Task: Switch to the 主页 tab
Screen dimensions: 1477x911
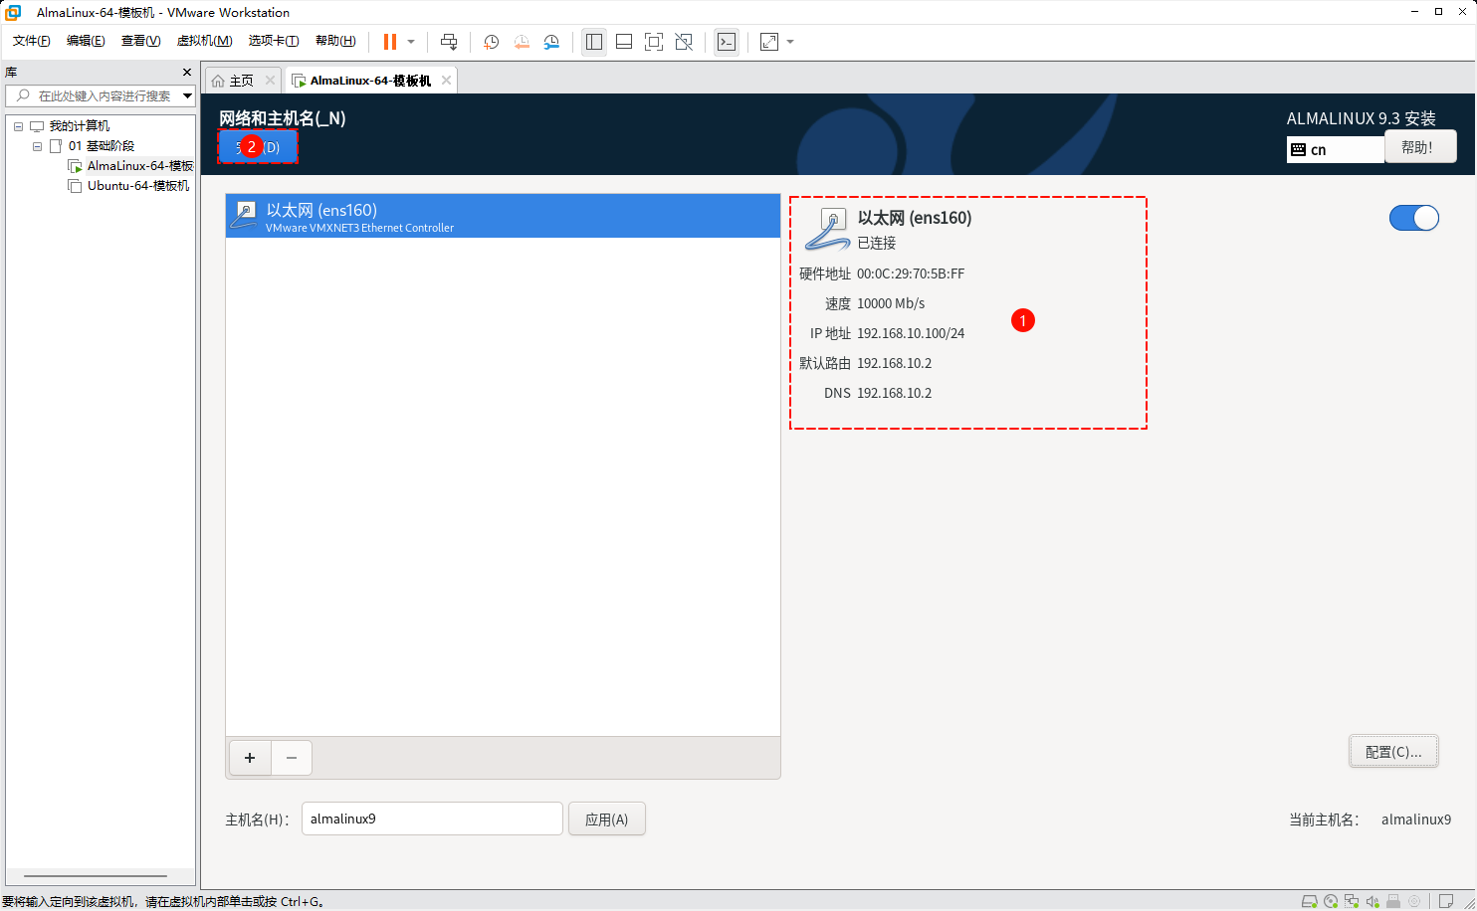Action: point(241,81)
